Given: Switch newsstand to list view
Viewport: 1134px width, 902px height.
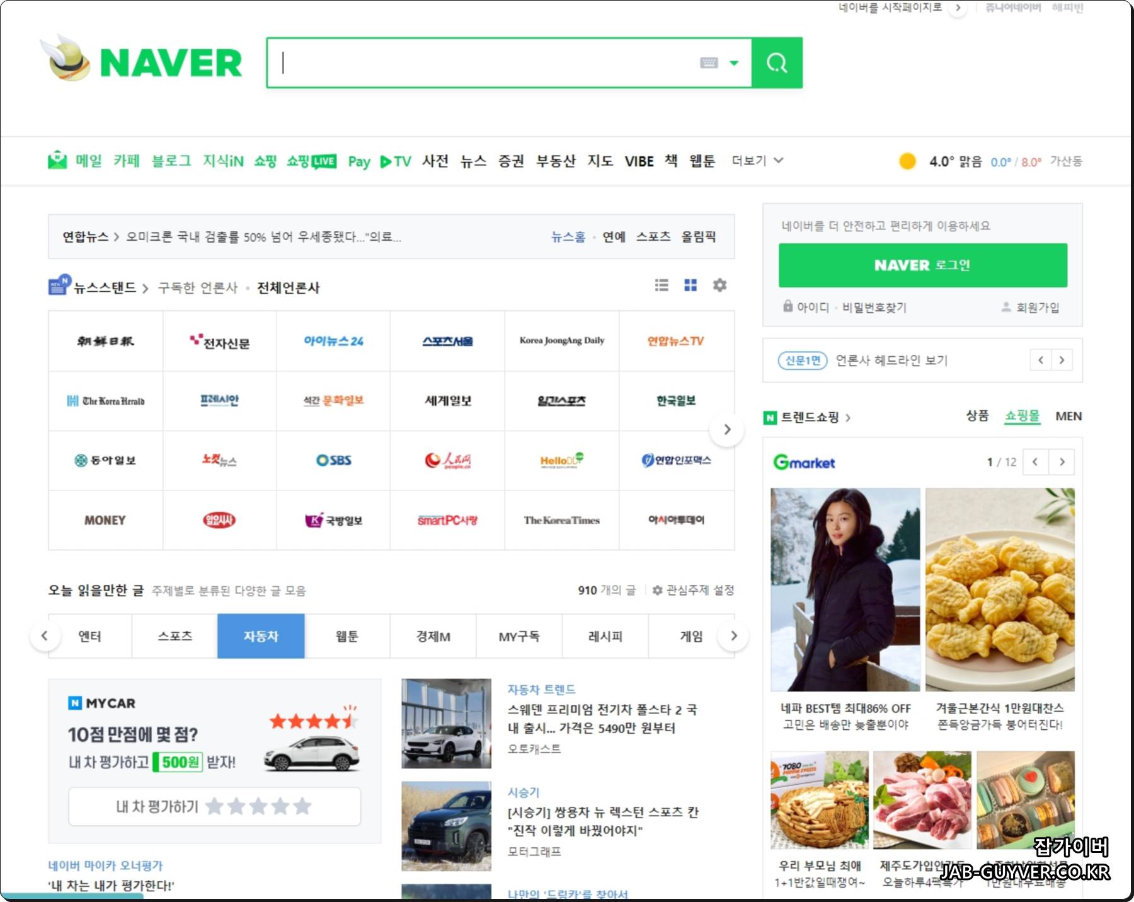Looking at the screenshot, I should coord(661,285).
